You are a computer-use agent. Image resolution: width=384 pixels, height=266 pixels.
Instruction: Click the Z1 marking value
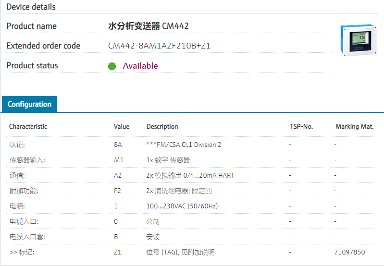point(117,252)
